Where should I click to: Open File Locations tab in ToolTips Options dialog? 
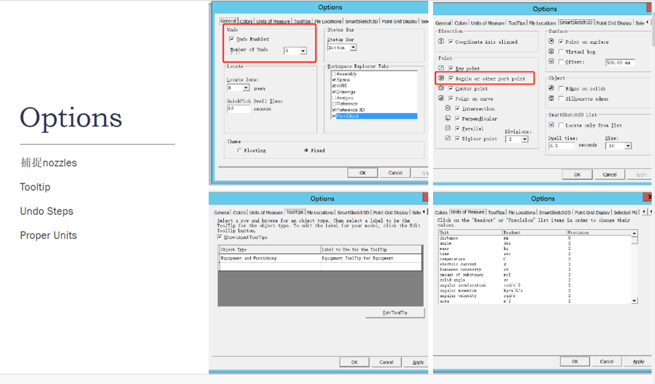point(320,212)
